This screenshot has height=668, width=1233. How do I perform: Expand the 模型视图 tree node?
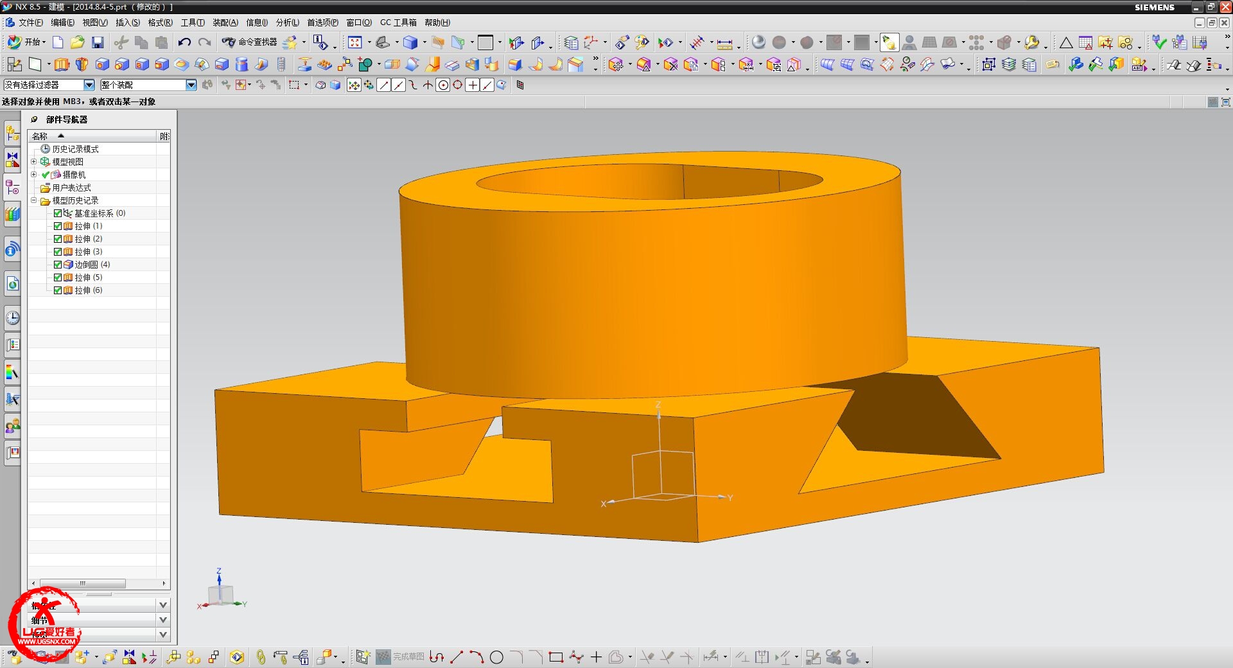(34, 162)
